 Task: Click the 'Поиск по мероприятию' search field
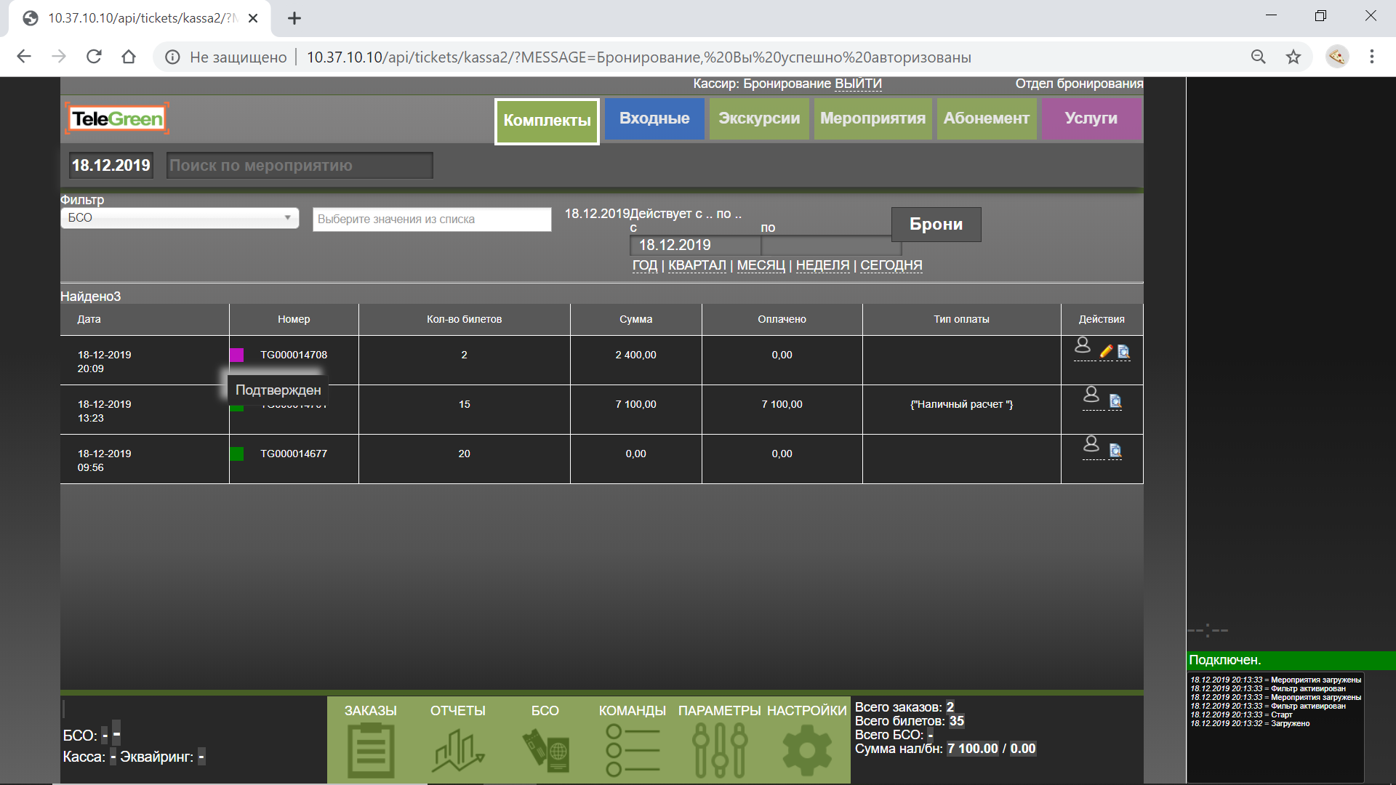tap(300, 166)
